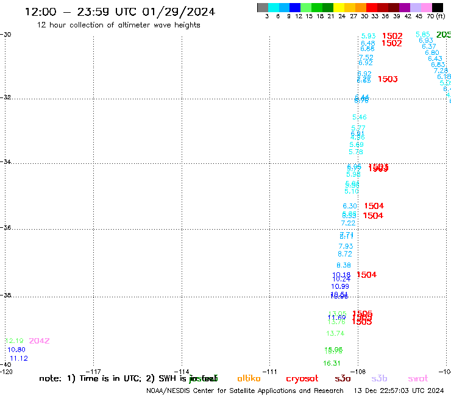The height and width of the screenshot is (396, 451).
Task: Select the 'swot' legend label
Action: 418,379
